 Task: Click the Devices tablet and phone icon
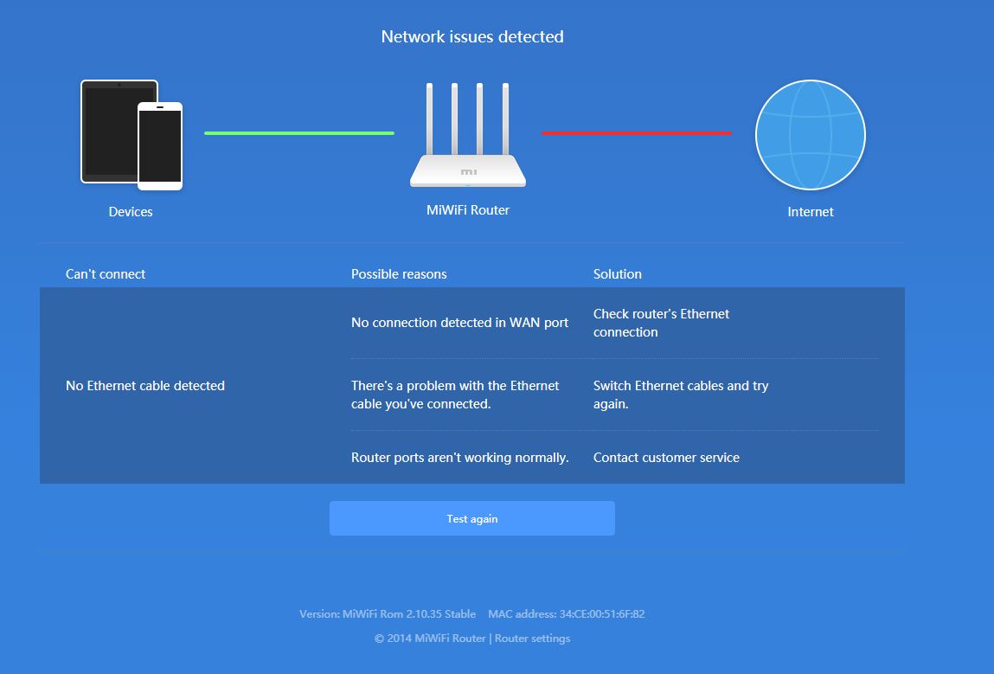tap(131, 135)
